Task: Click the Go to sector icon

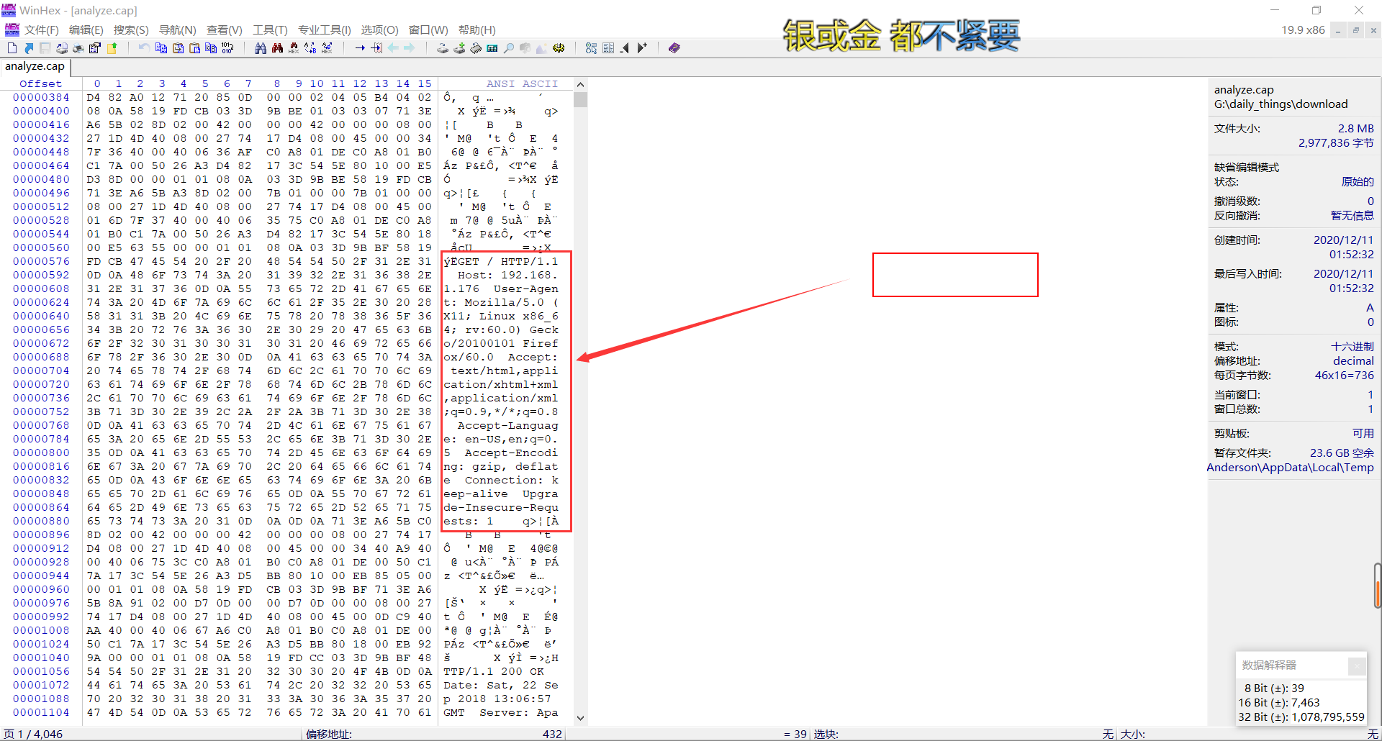Action: [376, 48]
